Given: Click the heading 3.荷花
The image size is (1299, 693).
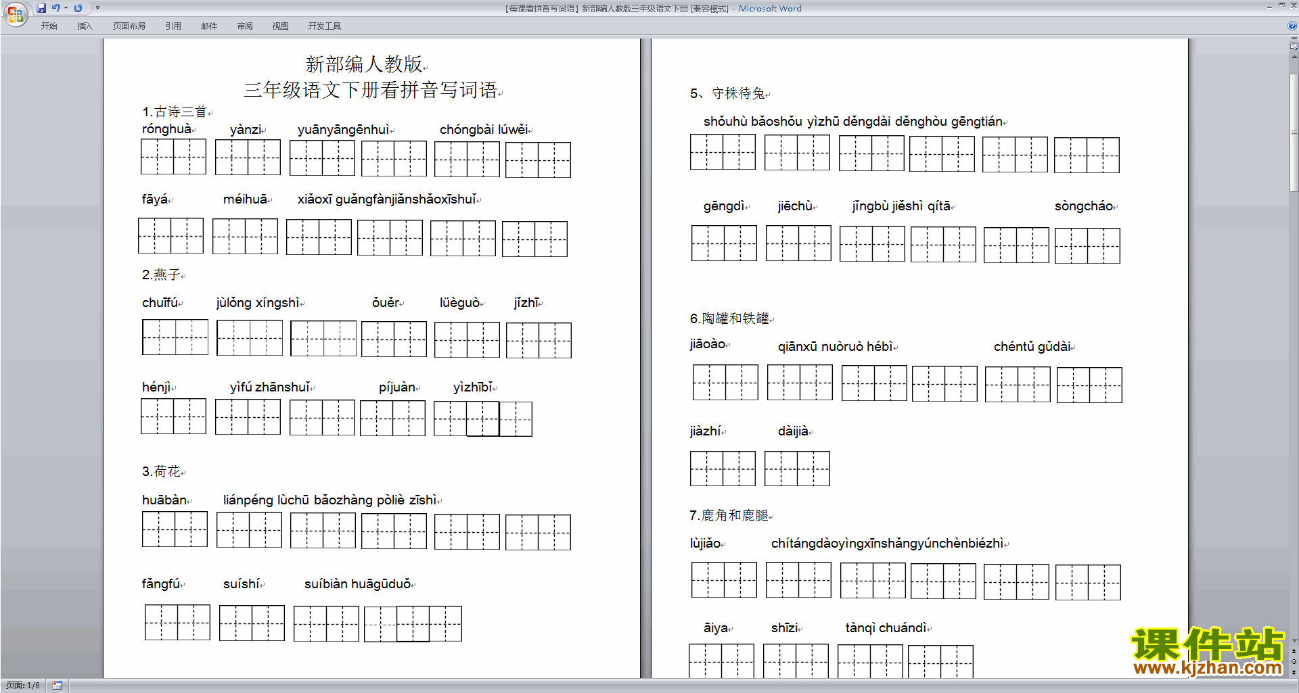Looking at the screenshot, I should pyautogui.click(x=161, y=471).
